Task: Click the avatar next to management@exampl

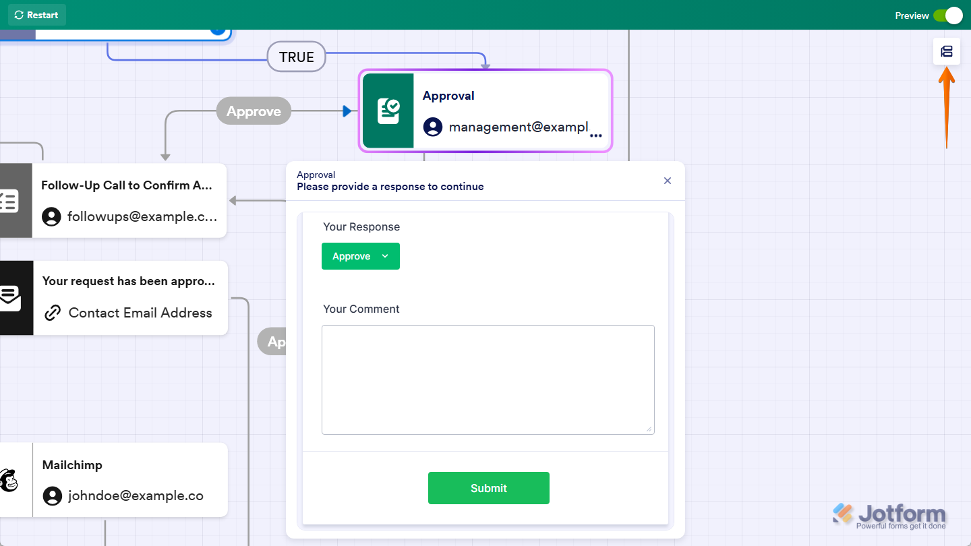Action: (432, 127)
